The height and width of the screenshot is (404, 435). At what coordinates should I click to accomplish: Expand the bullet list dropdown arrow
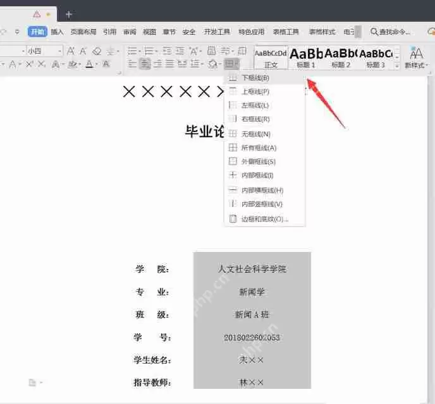[x=139, y=51]
